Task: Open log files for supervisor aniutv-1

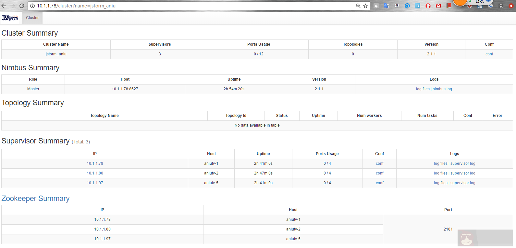Action: [x=441, y=163]
